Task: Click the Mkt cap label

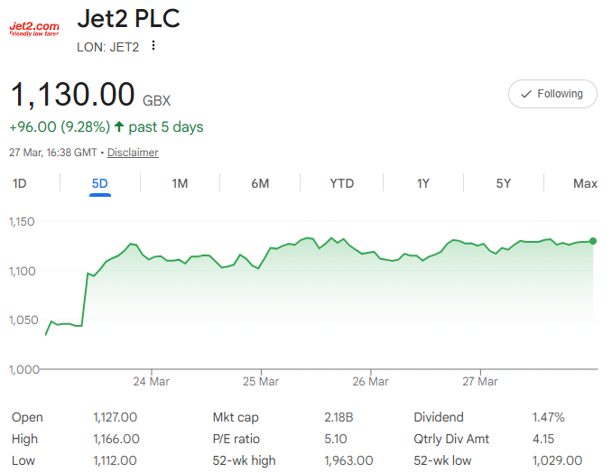Action: coord(236,417)
